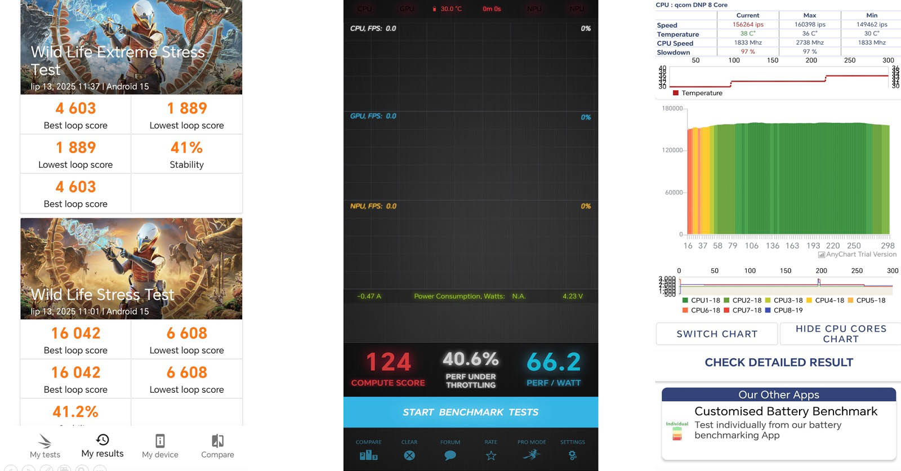Select the current speed value 156264 ips
Image resolution: width=901 pixels, height=471 pixels.
[x=748, y=25]
